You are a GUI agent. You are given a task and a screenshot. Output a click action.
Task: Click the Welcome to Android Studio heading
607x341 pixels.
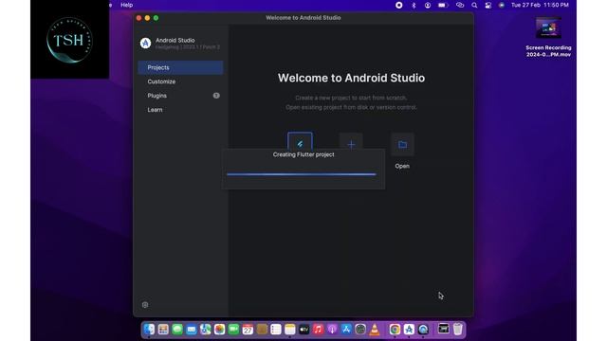[351, 78]
